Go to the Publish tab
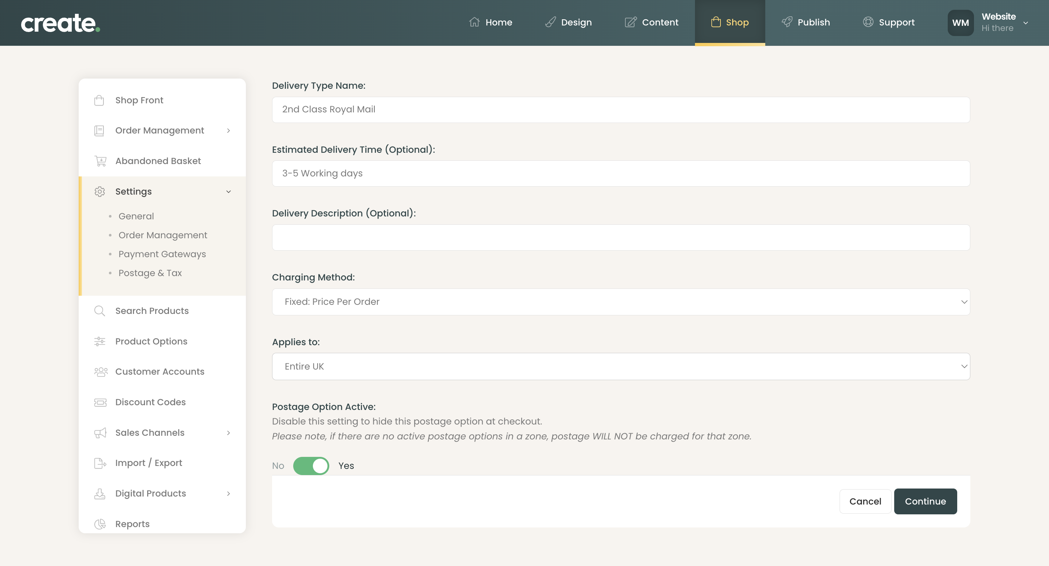 pos(805,22)
